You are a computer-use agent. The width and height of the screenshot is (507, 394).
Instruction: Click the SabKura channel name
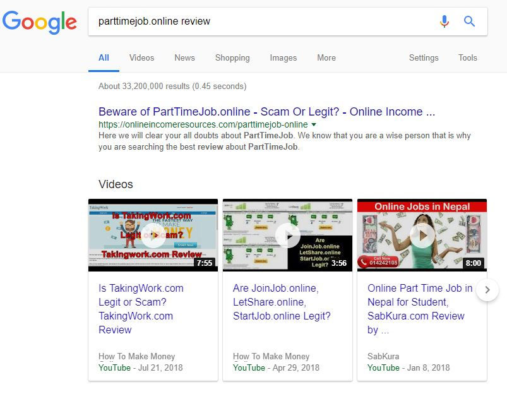[383, 357]
